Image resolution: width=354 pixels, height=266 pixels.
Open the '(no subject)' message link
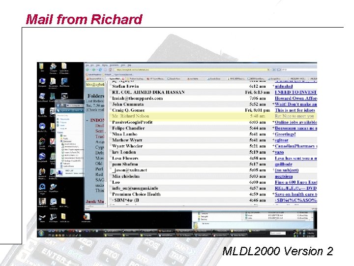click(x=287, y=170)
